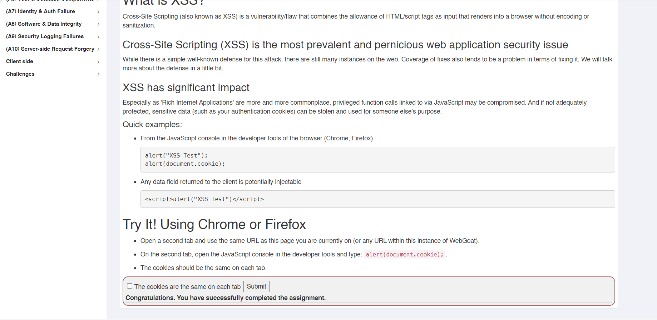Click the 'Quick examples:' heading
657x320 pixels.
(152, 124)
